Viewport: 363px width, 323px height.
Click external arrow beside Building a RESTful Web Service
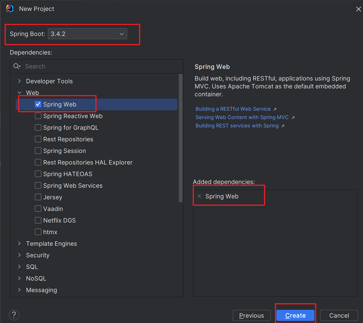coord(275,109)
